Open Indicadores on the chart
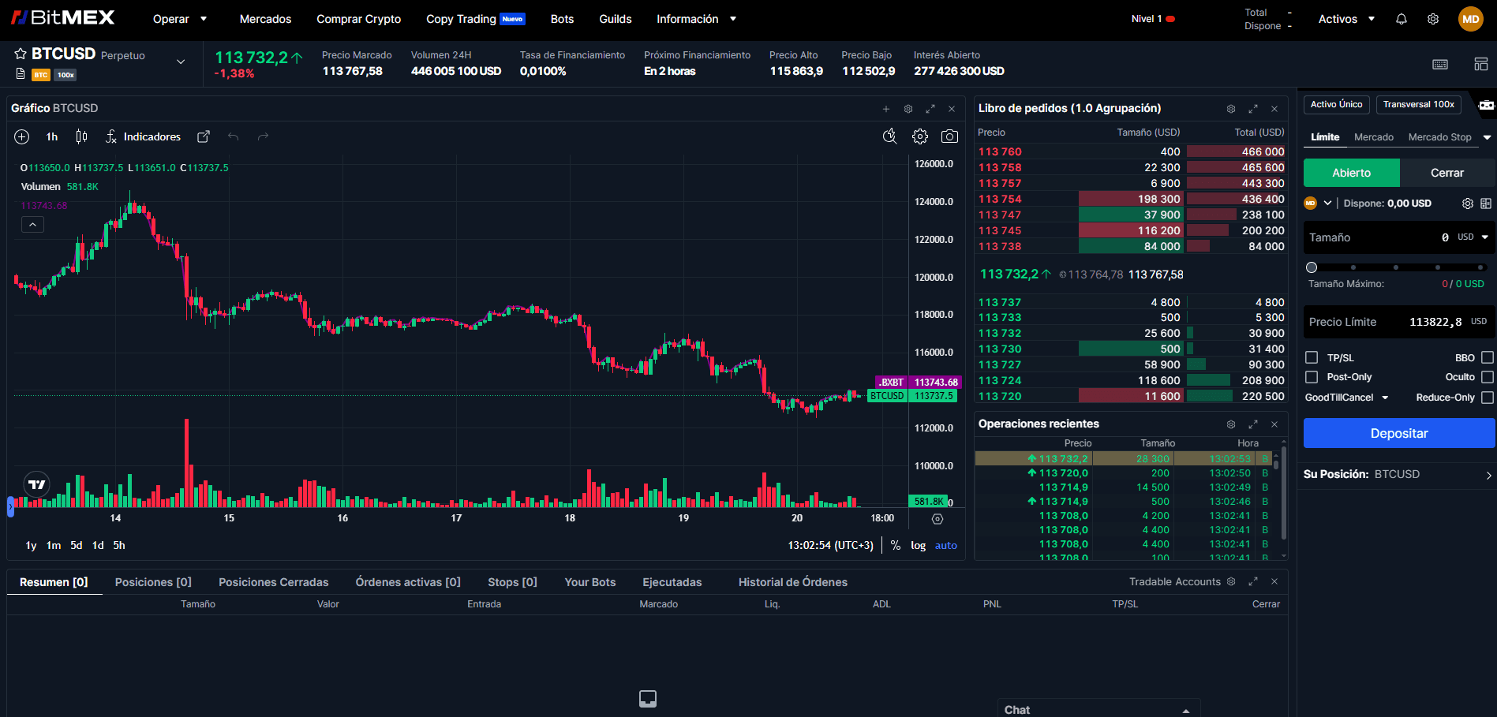The image size is (1497, 717). 143,136
